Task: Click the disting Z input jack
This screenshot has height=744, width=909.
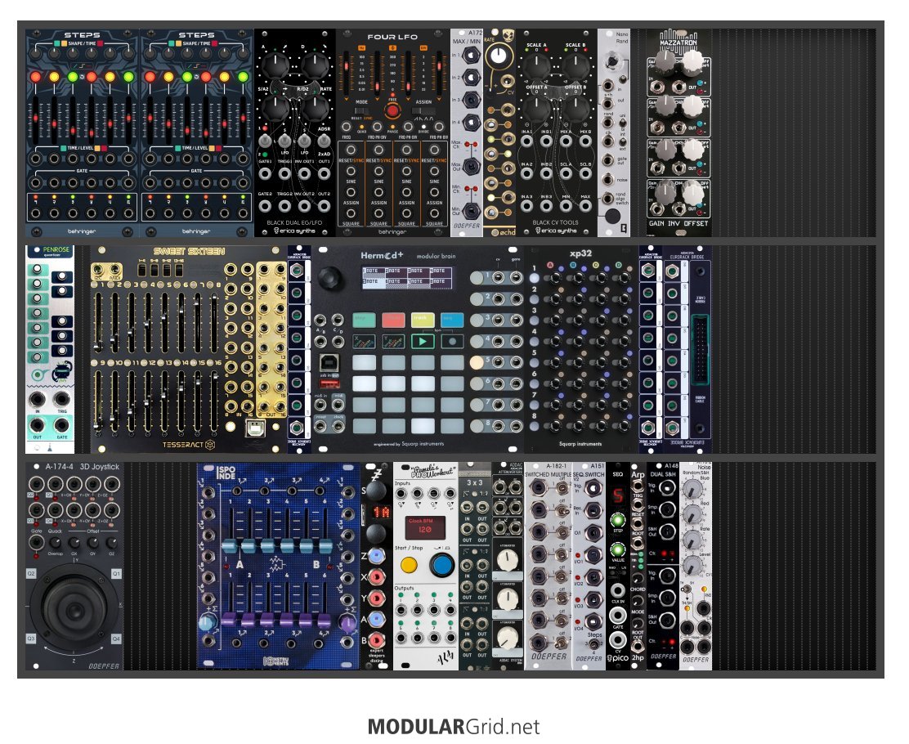Action: pos(378,556)
